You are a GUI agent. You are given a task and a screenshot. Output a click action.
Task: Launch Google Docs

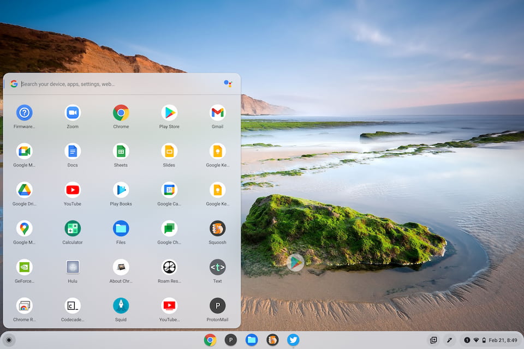click(x=73, y=151)
